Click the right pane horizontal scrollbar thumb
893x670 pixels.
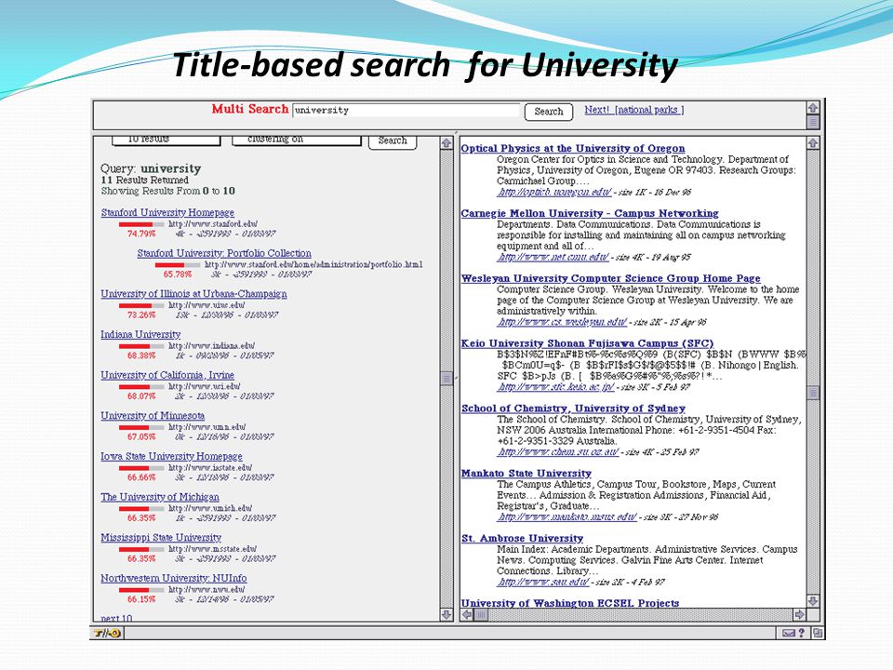click(x=481, y=615)
